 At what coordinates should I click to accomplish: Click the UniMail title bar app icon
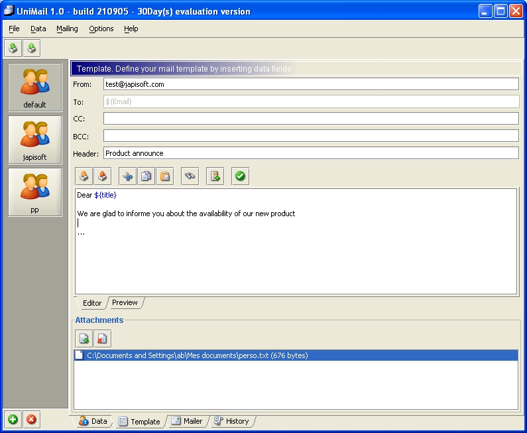[9, 11]
